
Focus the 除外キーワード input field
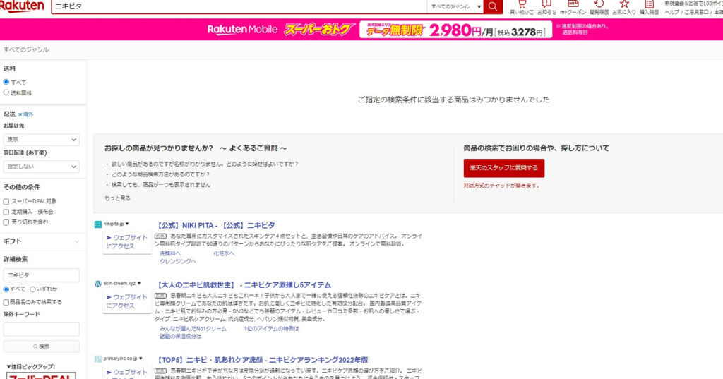pos(41,329)
